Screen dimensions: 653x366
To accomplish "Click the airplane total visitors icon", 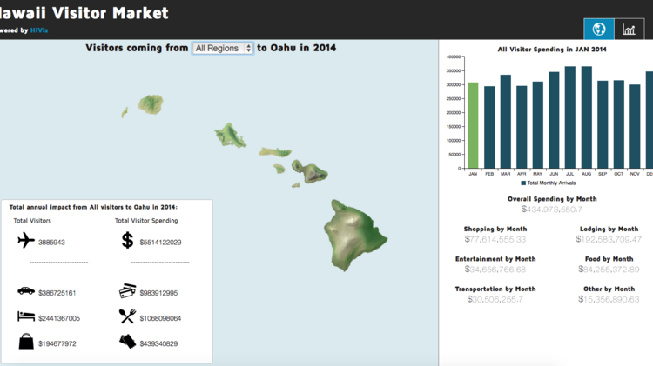I will click(x=25, y=241).
